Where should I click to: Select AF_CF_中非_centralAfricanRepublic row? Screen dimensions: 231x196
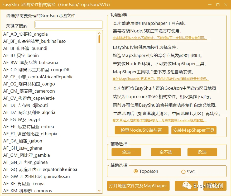50,77
